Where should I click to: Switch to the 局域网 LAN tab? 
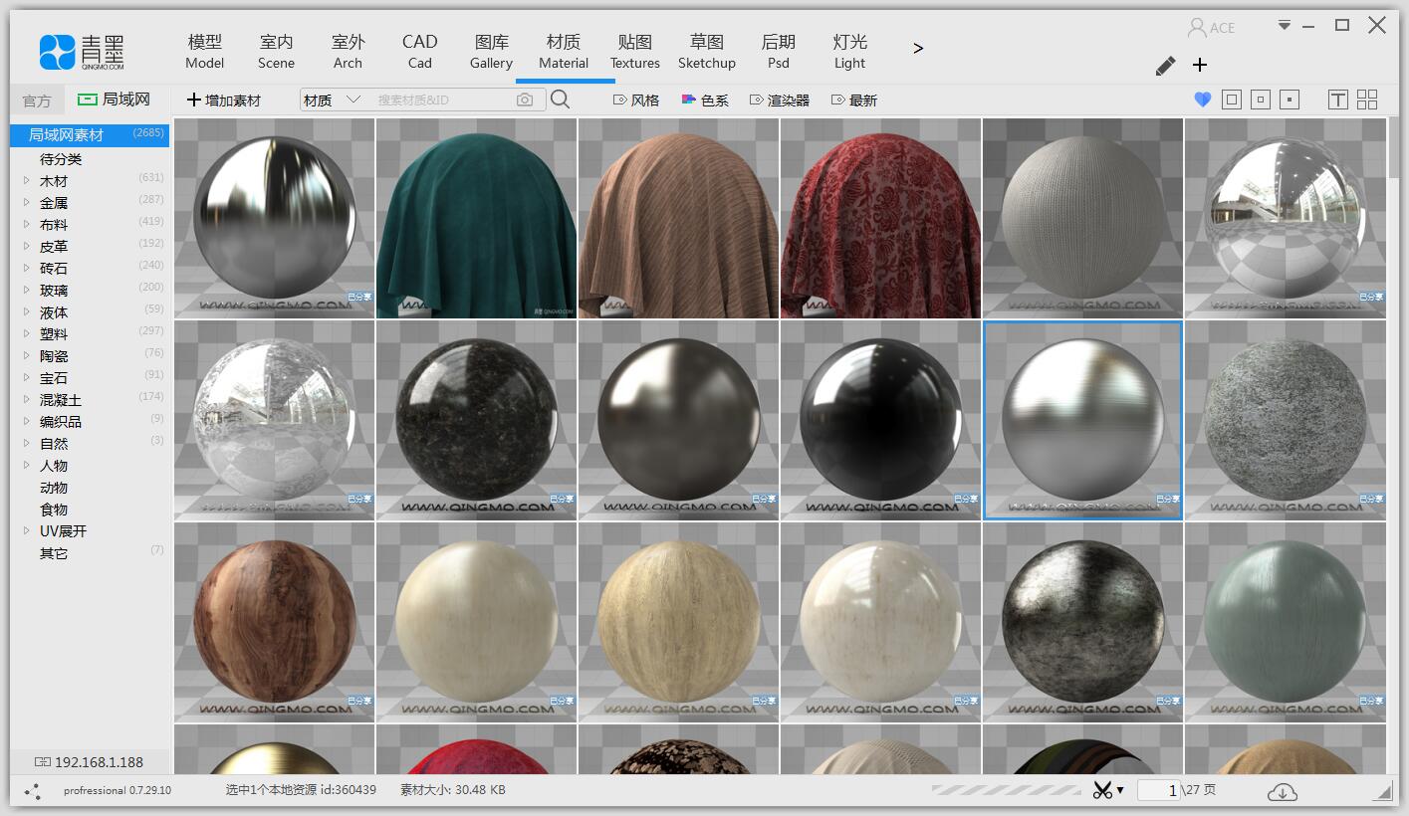pyautogui.click(x=115, y=100)
